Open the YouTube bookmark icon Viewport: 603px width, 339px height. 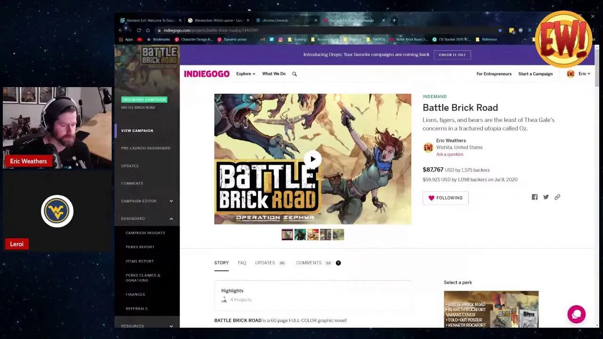139,40
